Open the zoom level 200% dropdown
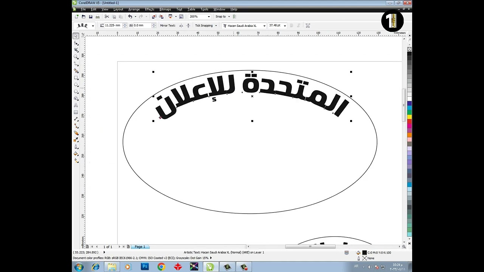The width and height of the screenshot is (484, 272). [209, 17]
